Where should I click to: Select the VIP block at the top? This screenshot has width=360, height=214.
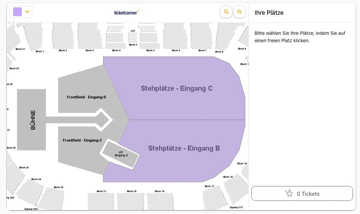[x=132, y=36]
